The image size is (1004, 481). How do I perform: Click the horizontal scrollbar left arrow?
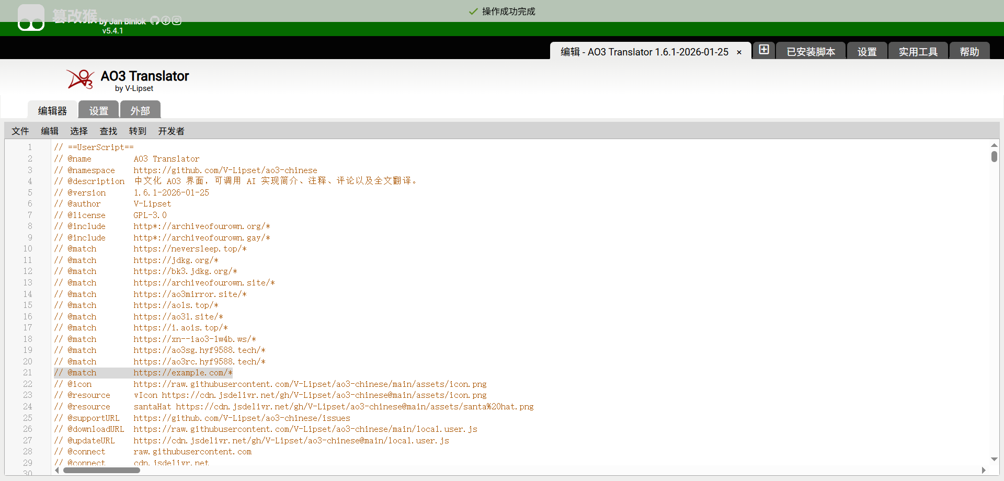pyautogui.click(x=57, y=470)
